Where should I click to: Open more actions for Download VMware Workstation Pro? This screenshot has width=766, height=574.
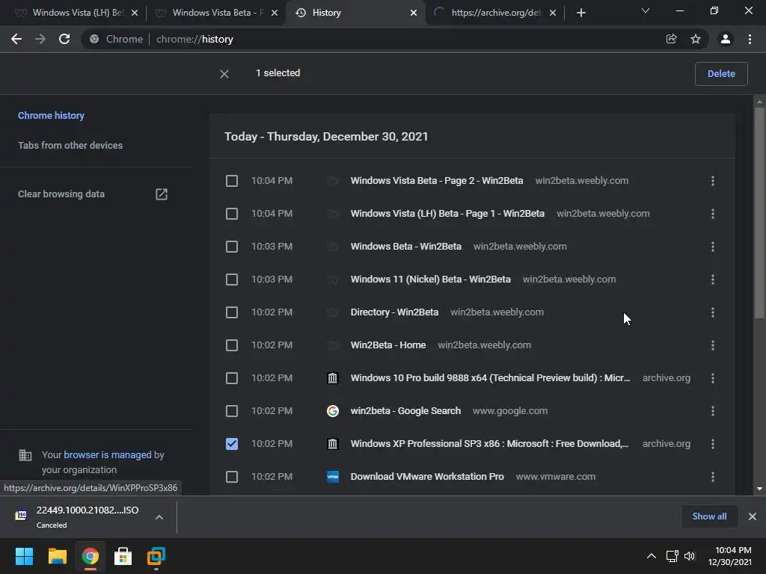pos(713,477)
